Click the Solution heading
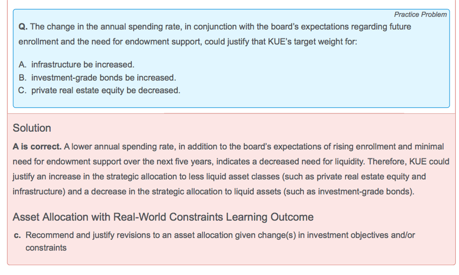Screen dimensions: 459x275 coord(32,128)
